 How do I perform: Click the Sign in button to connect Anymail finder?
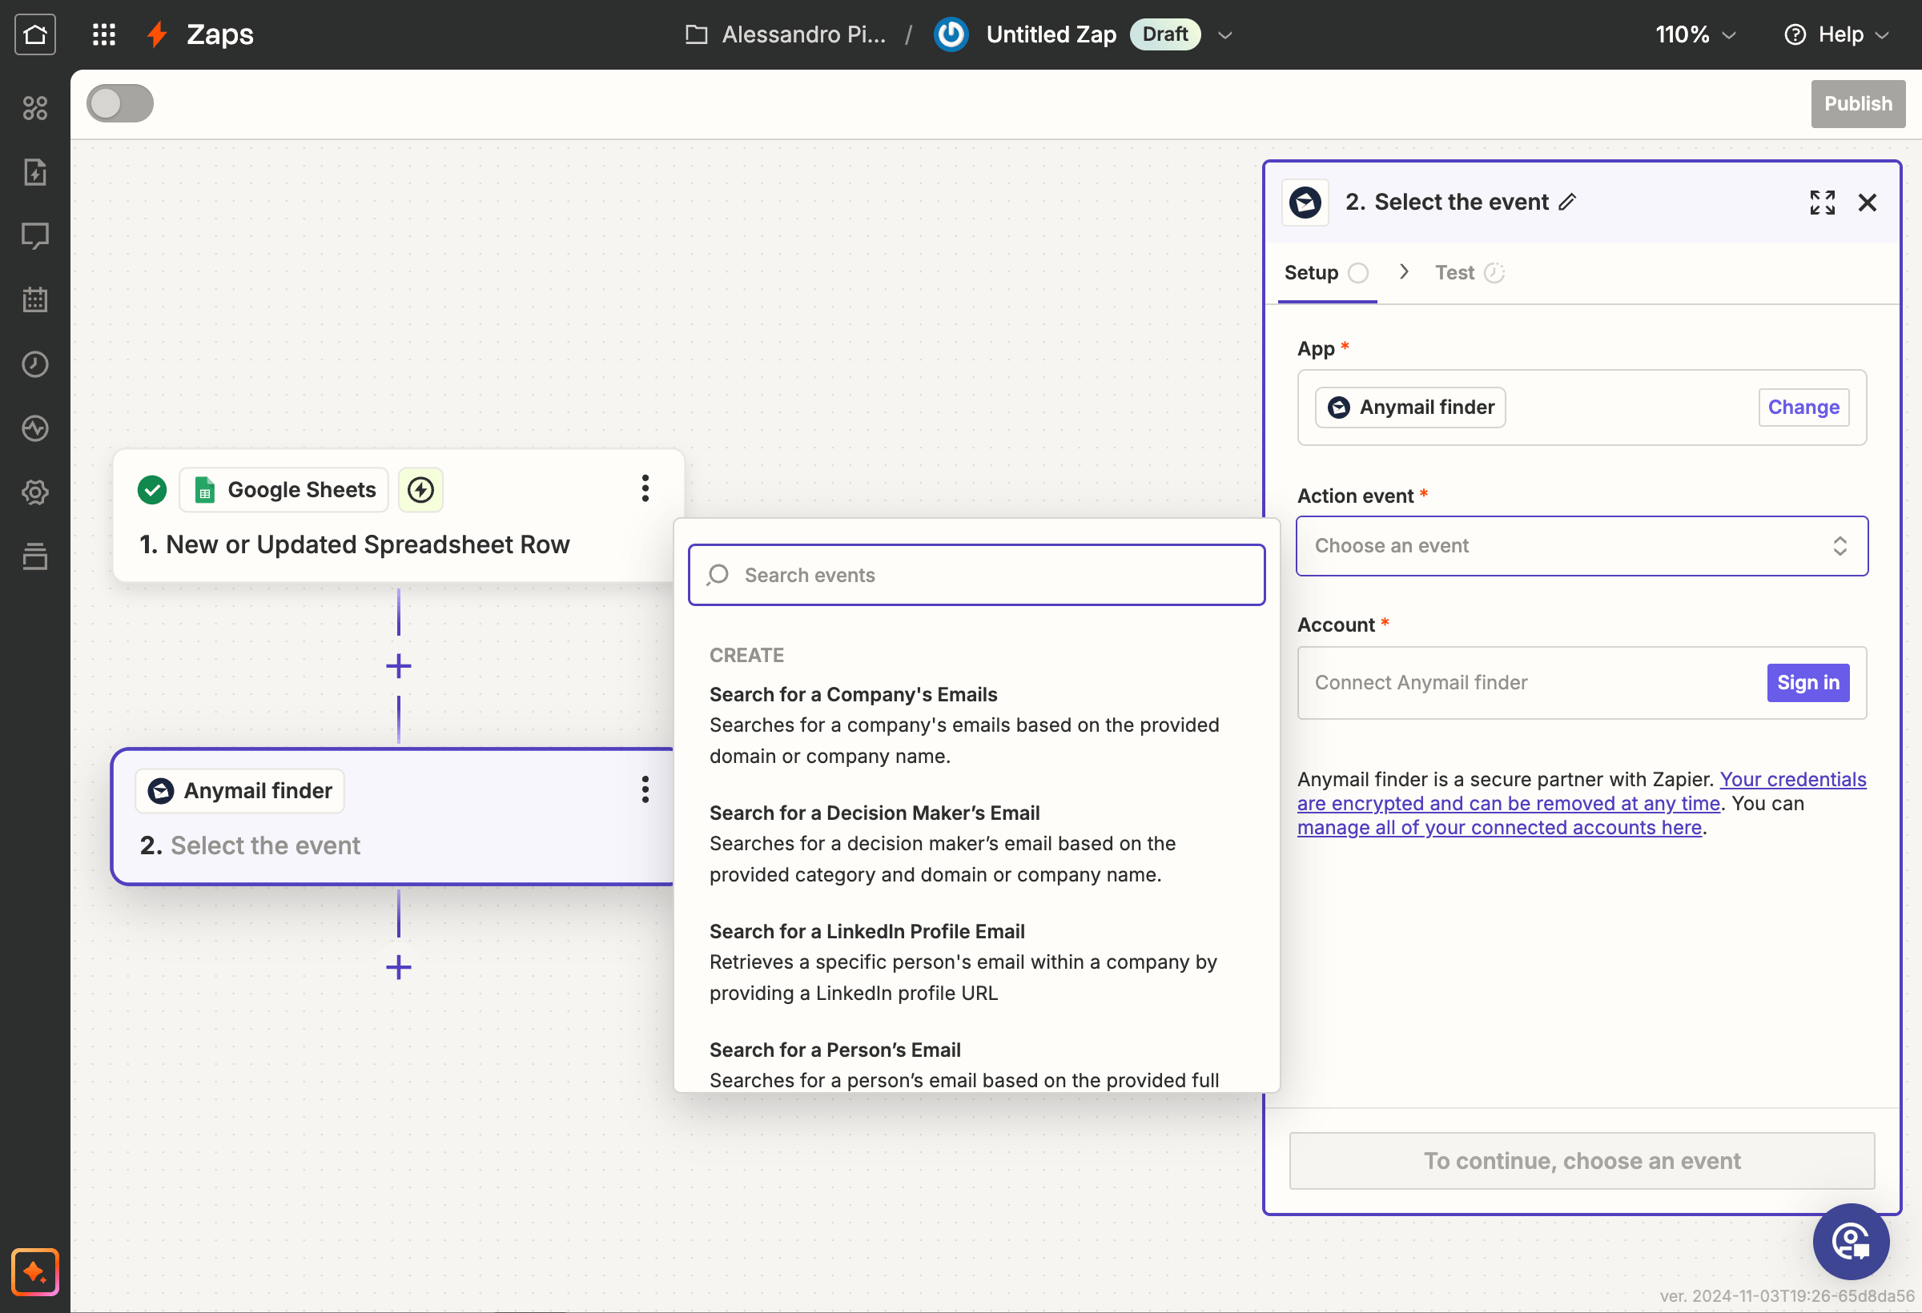click(x=1808, y=681)
